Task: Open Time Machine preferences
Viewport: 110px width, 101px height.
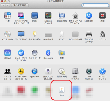Action: pos(89,71)
